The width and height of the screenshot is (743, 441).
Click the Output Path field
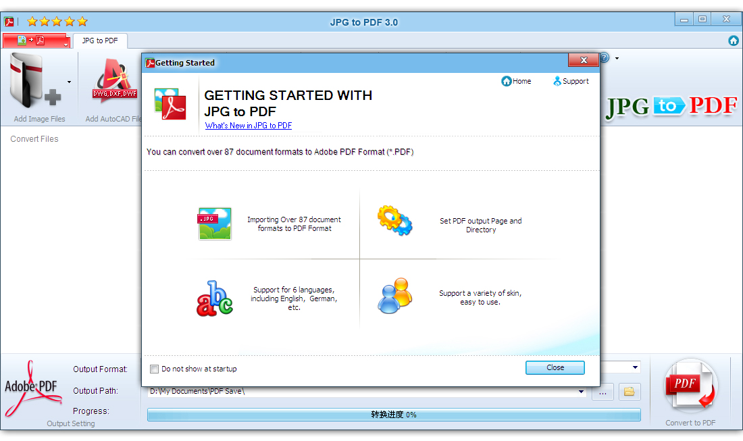click(x=367, y=392)
